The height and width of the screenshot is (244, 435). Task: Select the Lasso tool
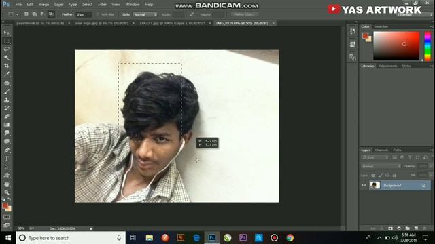(x=7, y=49)
